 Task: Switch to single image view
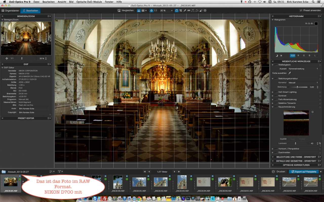[139, 11]
